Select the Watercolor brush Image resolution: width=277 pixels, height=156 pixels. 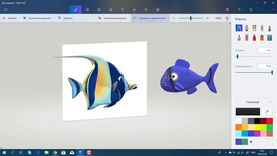tap(262, 28)
